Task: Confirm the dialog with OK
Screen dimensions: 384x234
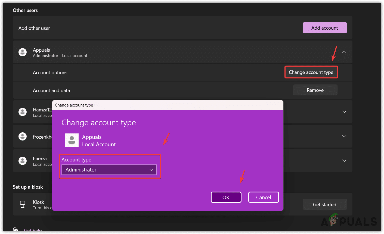Action: (226, 197)
